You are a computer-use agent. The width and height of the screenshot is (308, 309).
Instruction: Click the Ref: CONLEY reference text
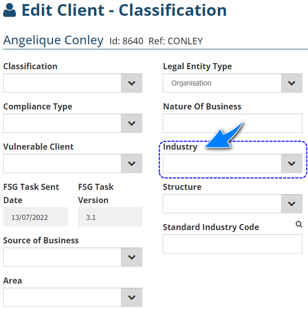(x=175, y=41)
